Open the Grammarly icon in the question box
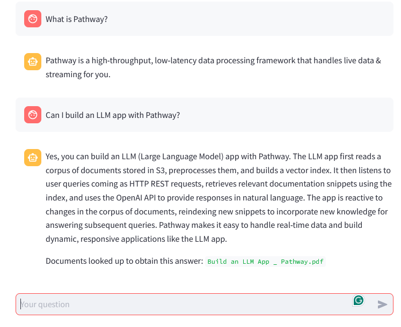This screenshot has width=401, height=327. 358,300
